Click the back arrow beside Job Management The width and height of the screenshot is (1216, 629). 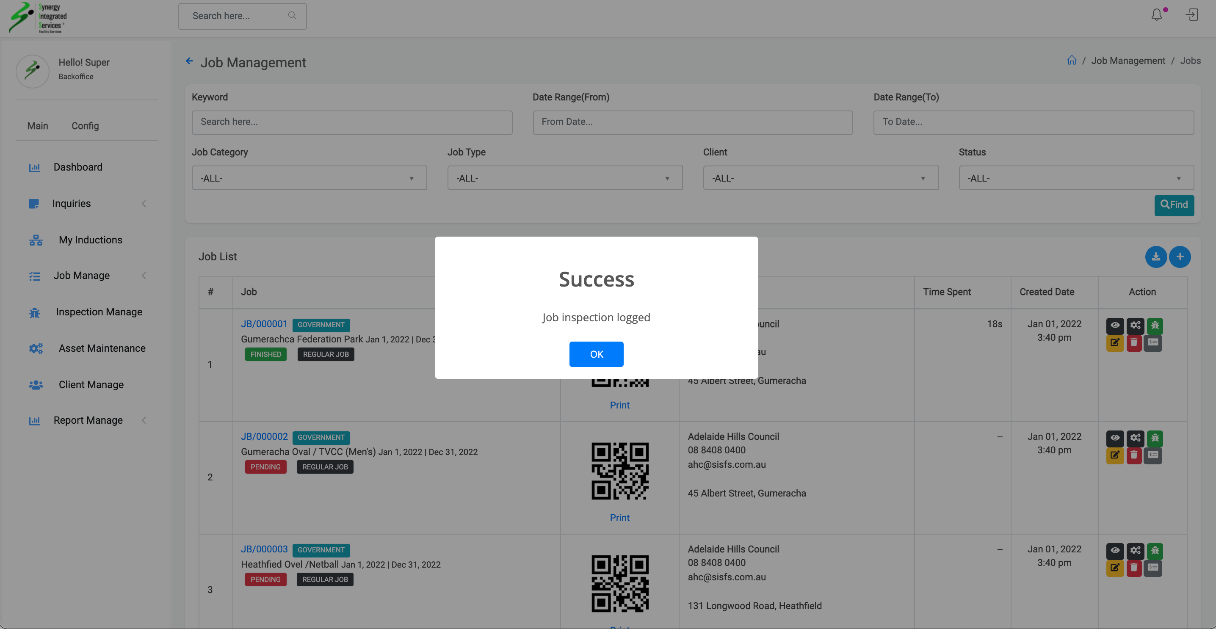click(189, 61)
